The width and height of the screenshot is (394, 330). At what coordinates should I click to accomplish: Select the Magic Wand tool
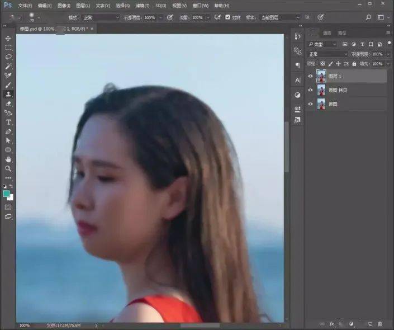click(8, 66)
